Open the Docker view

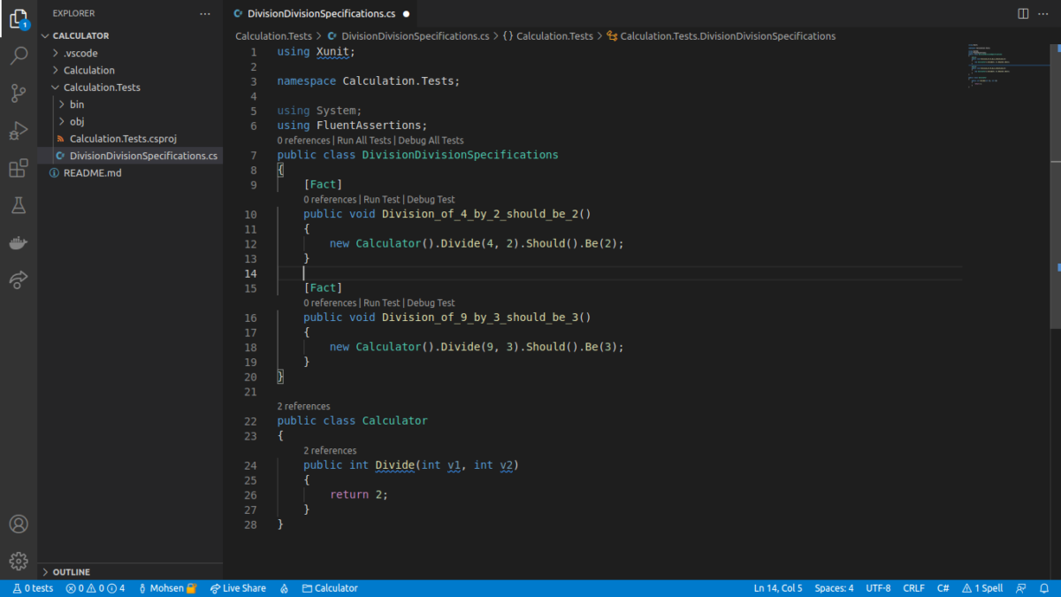19,243
